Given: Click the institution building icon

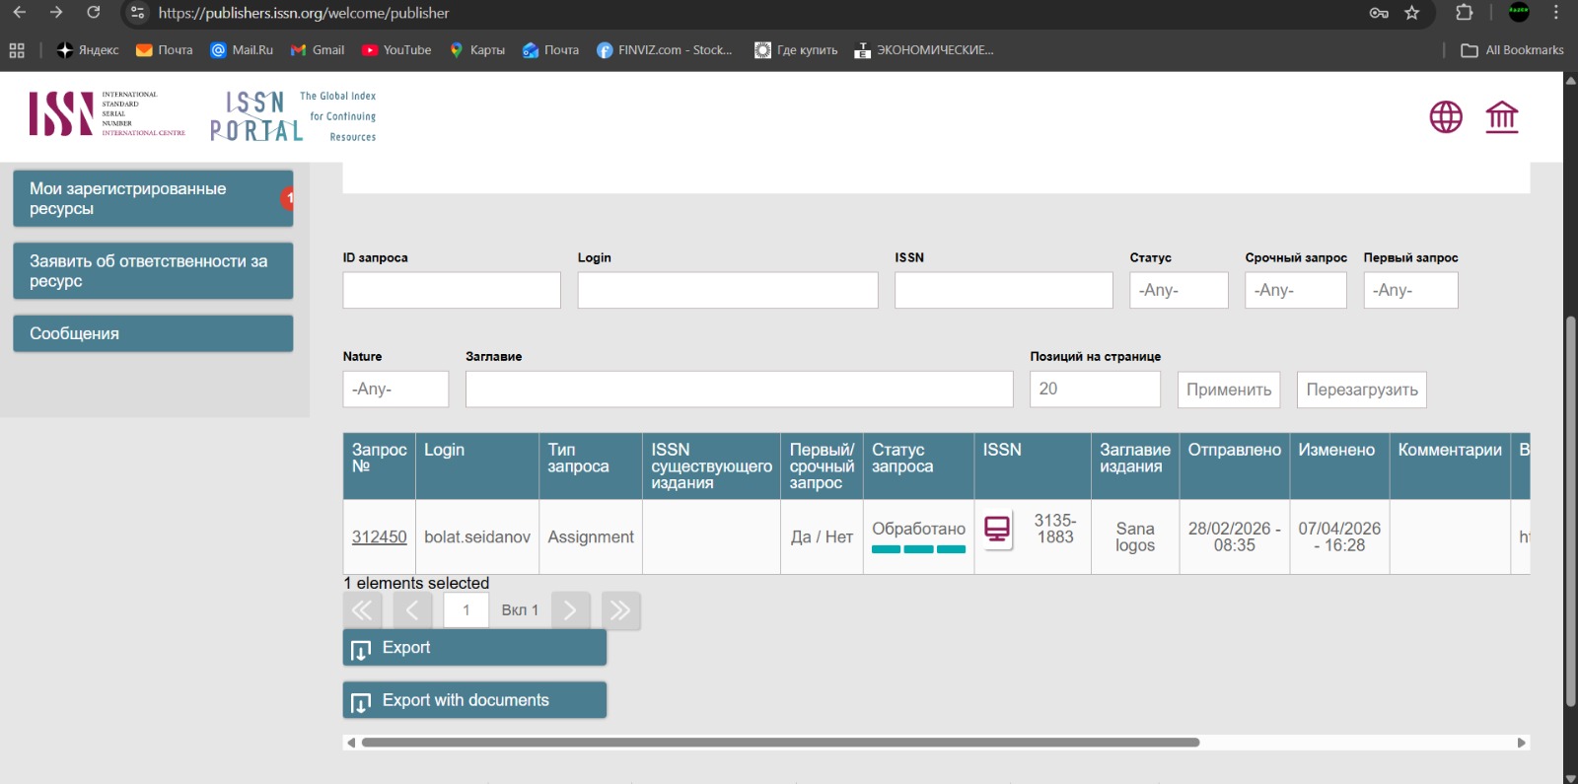Looking at the screenshot, I should pos(1501,117).
